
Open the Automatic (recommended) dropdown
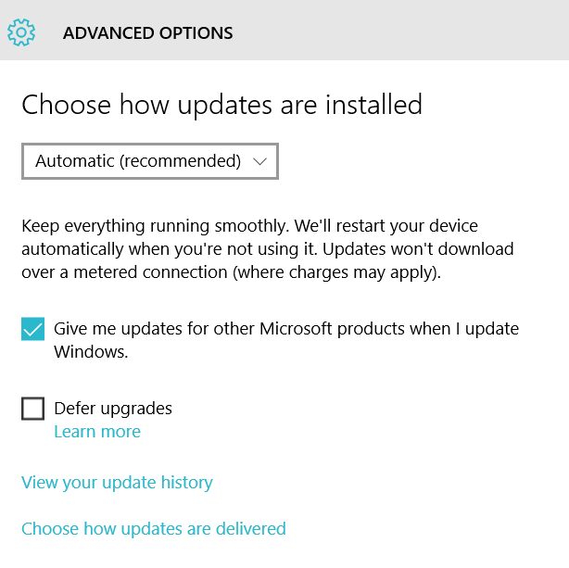[x=150, y=161]
